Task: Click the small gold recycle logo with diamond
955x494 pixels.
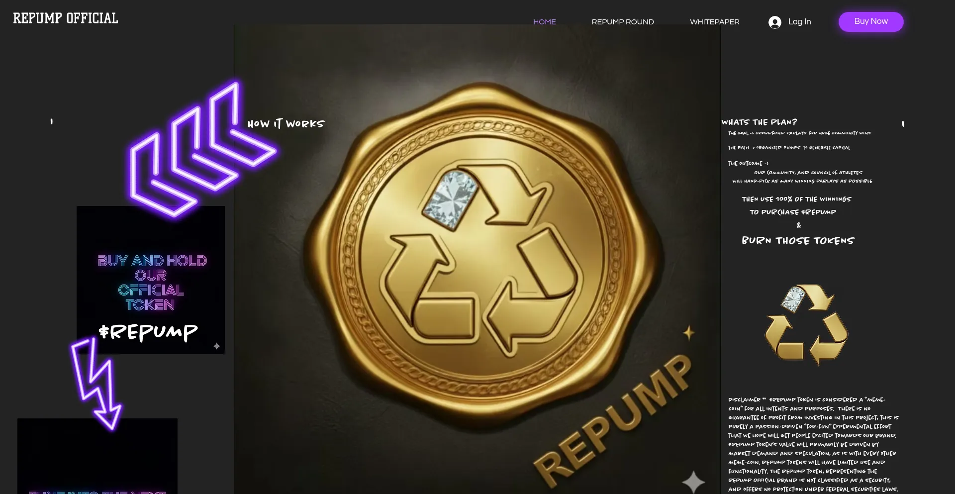Action: click(806, 325)
